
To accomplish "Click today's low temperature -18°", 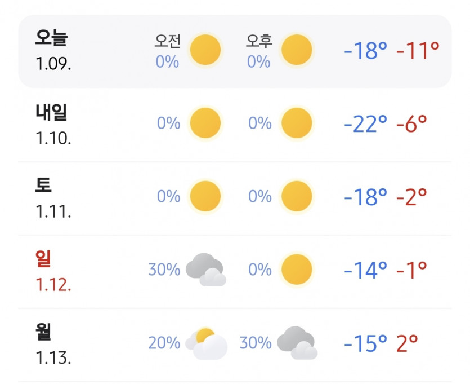I will coord(366,51).
